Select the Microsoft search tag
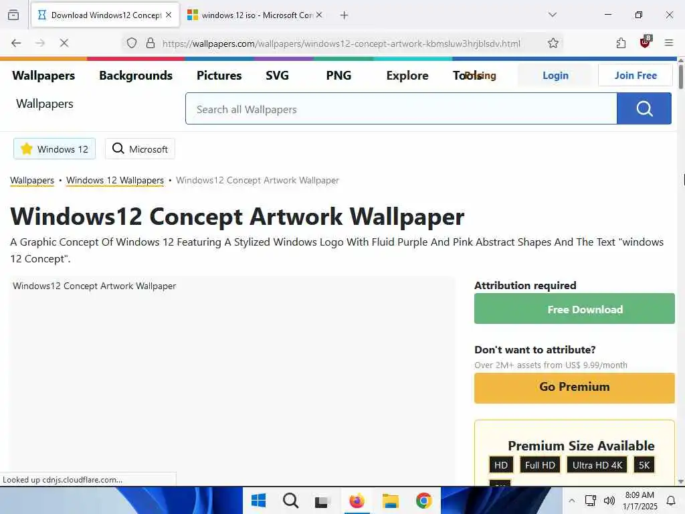Screen dimensions: 685x514 (140, 149)
